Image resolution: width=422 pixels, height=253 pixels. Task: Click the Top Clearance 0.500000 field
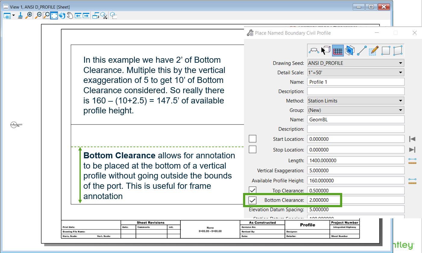coord(356,191)
